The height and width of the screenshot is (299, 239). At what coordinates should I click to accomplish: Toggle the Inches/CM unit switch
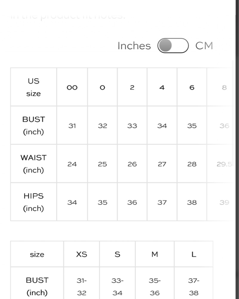pyautogui.click(x=173, y=46)
